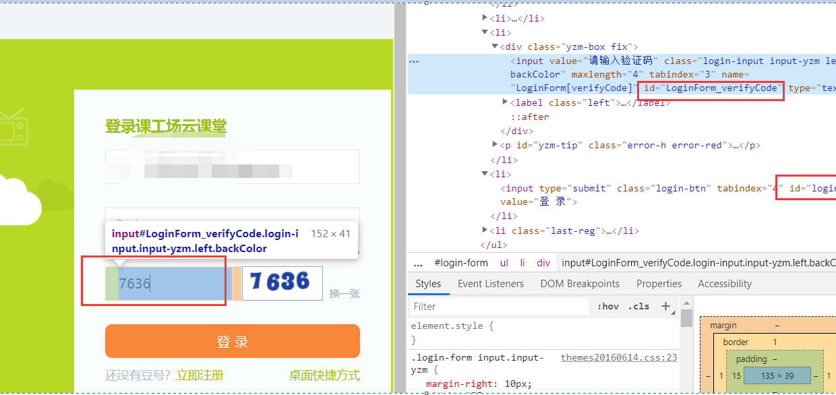Viewport: 836px width, 395px height.
Task: Expand the label class left node
Action: (505, 102)
